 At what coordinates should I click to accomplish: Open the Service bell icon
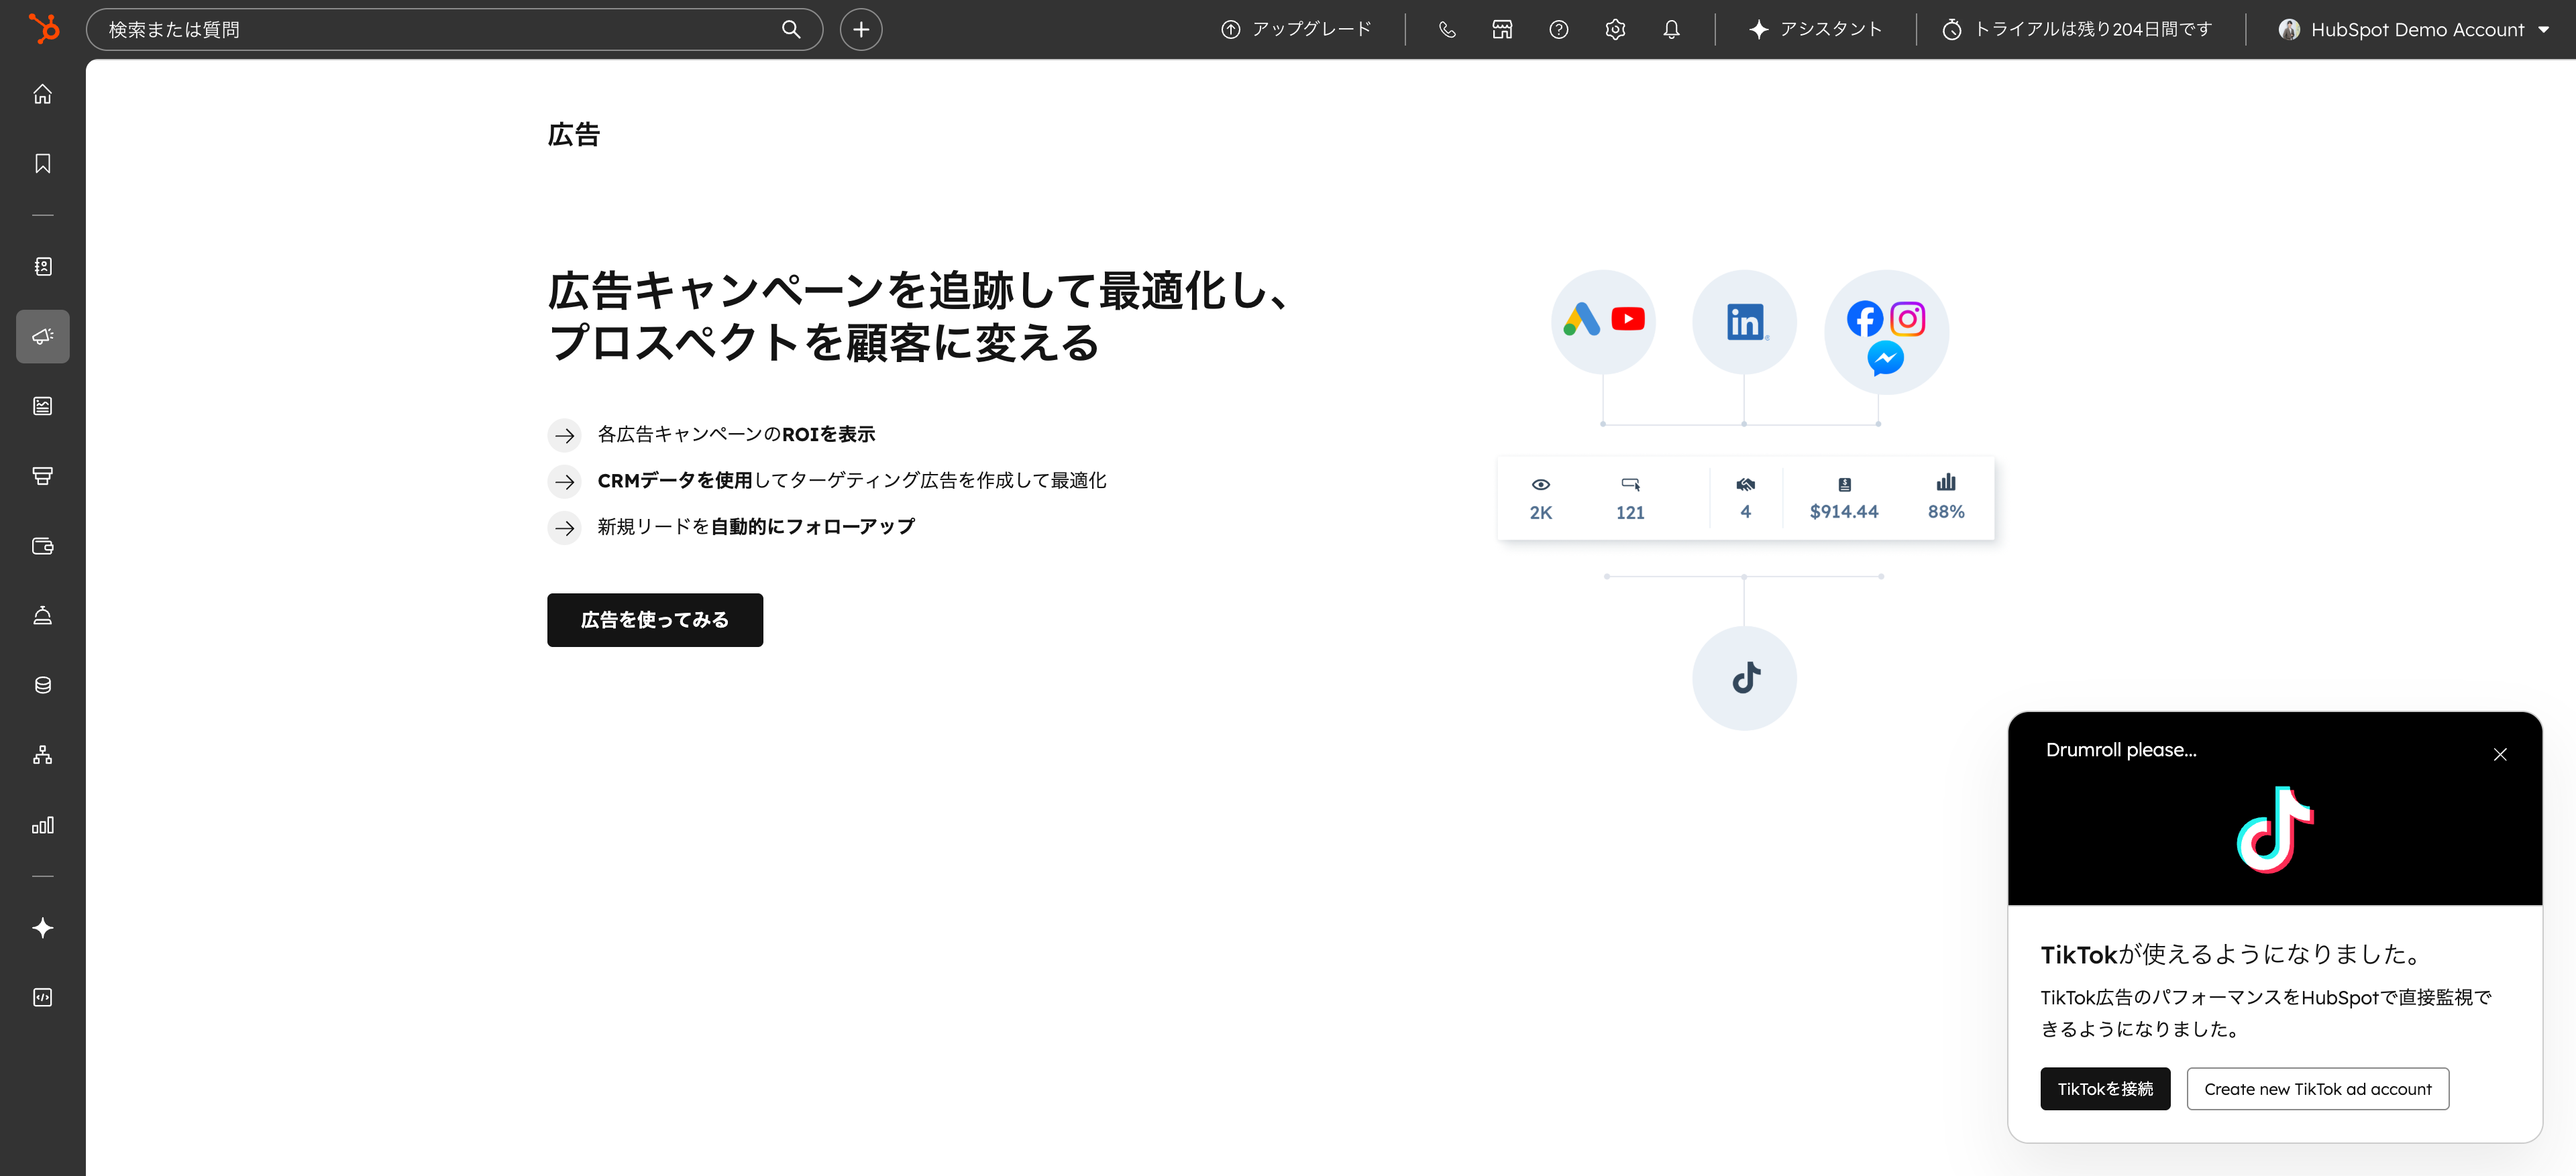(42, 615)
